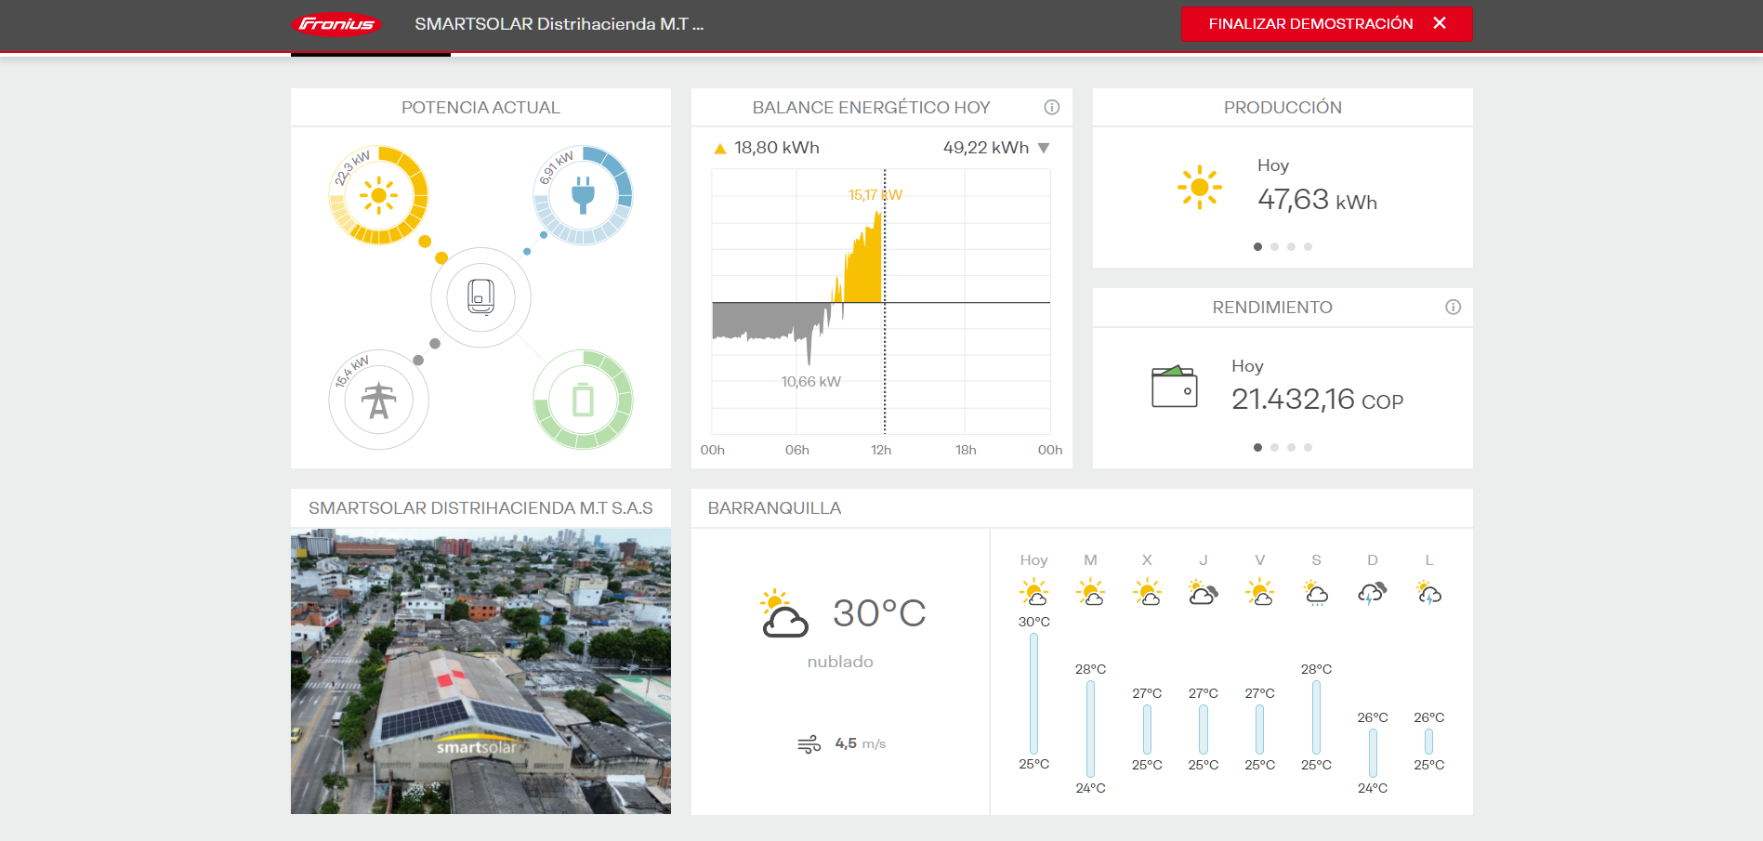Image resolution: width=1763 pixels, height=841 pixels.
Task: Select second pagination dot in Rendimiento
Action: [x=1274, y=448]
